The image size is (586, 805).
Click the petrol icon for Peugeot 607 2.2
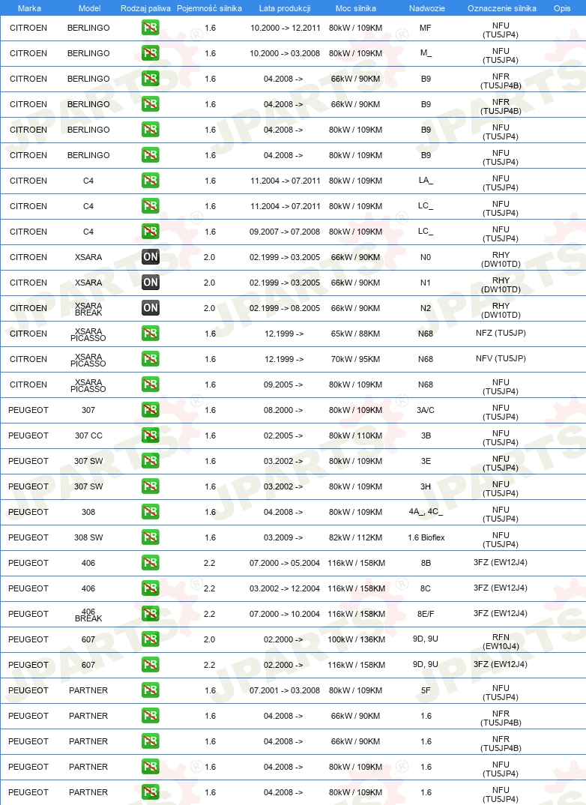click(151, 664)
